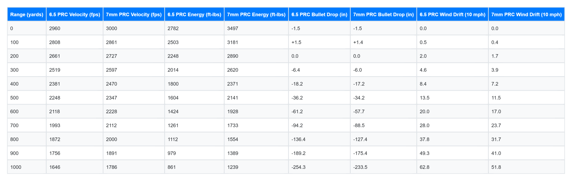Viewport: 572px width, 181px height.
Task: Select the 62.8 wind drift cell
Action: point(453,167)
